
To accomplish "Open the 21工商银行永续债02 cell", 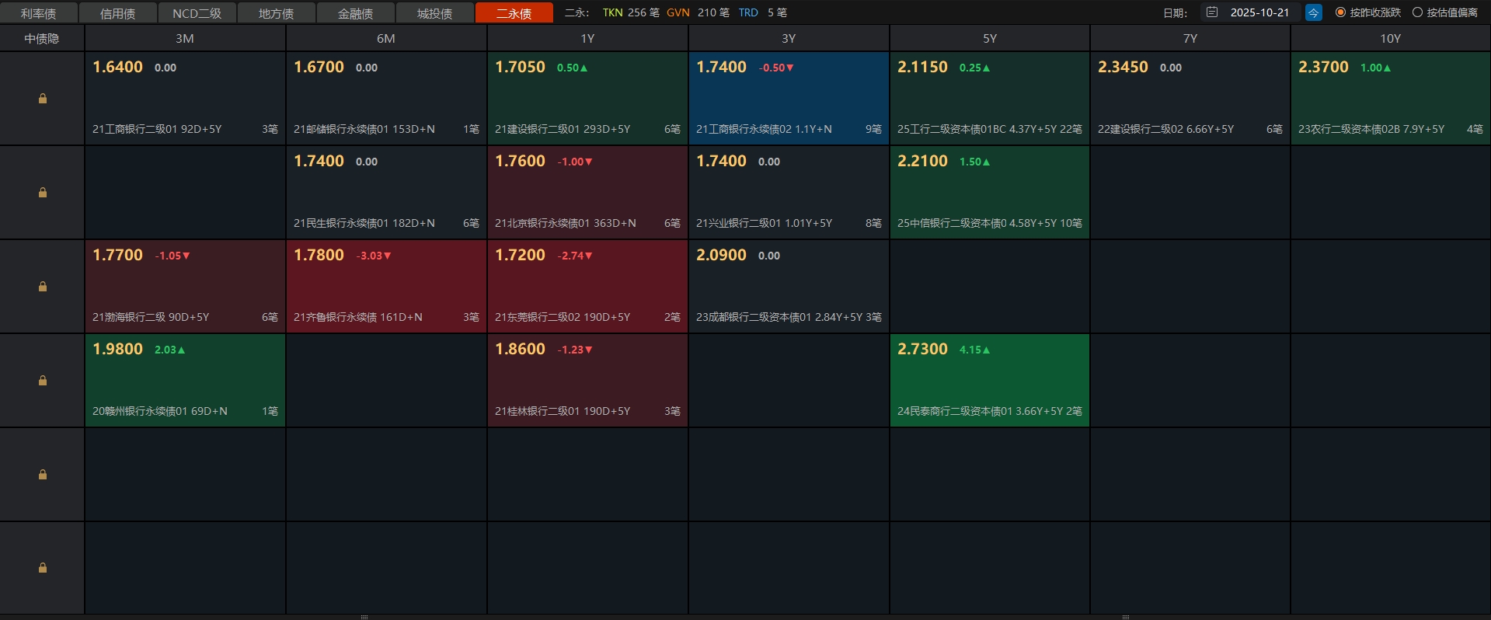I will click(789, 98).
